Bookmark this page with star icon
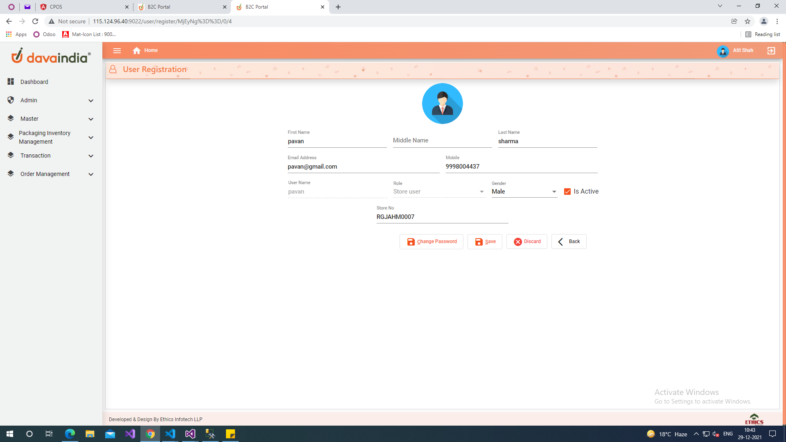Screen dimensions: 786x442 pos(748,21)
